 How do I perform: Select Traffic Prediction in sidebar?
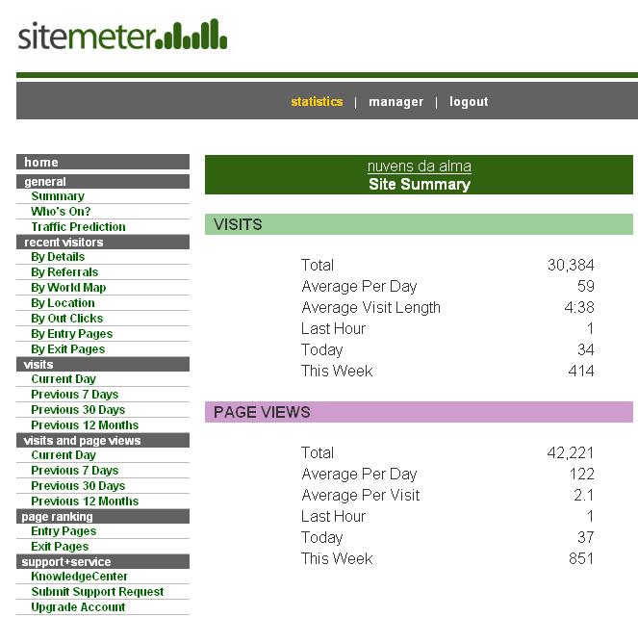point(78,227)
